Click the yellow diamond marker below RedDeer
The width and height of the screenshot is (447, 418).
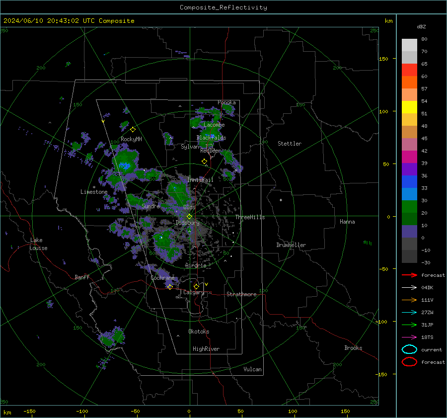pyautogui.click(x=204, y=162)
